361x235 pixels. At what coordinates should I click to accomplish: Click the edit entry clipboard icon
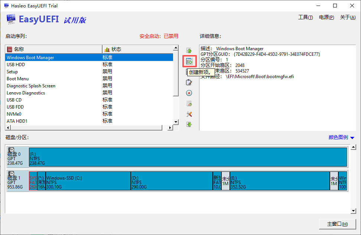coord(189,82)
